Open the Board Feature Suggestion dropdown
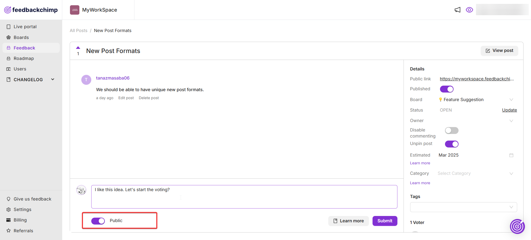The height and width of the screenshot is (240, 531). [x=476, y=100]
